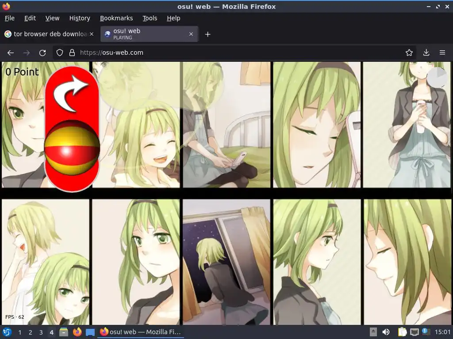Open the Bookmarks menu
The height and width of the screenshot is (339, 453).
[116, 18]
